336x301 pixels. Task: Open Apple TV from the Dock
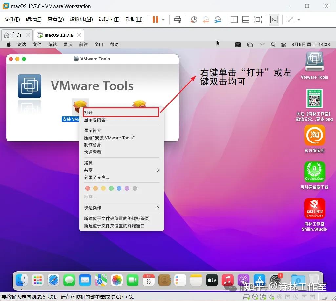(212, 280)
